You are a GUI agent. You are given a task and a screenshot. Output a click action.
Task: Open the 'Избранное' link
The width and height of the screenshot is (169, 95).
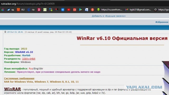tap(162, 22)
